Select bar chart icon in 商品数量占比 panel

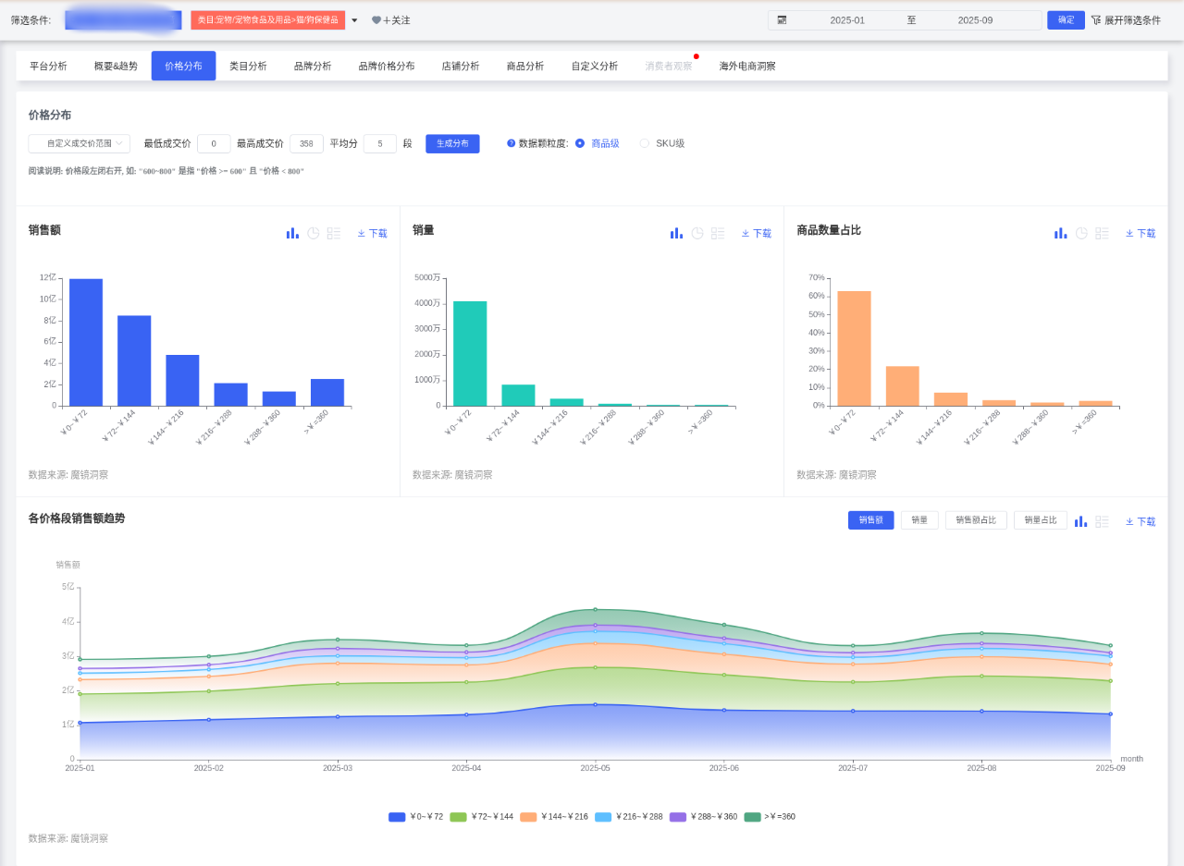point(1060,234)
